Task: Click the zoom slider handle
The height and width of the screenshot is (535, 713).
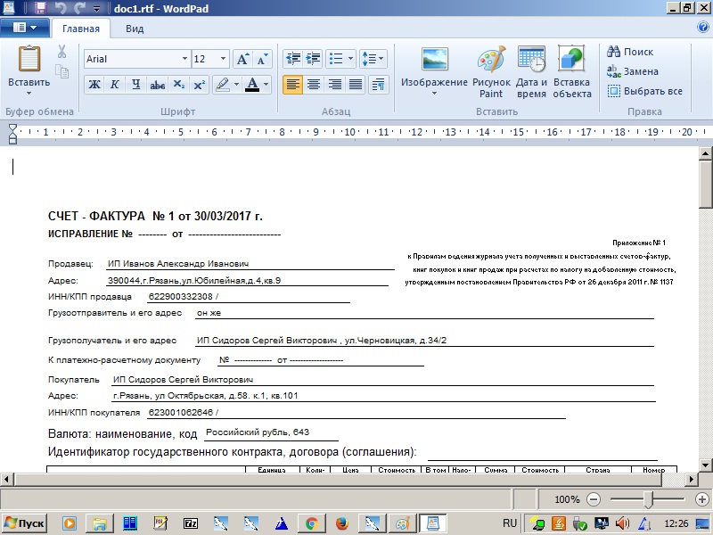Action: coord(650,499)
